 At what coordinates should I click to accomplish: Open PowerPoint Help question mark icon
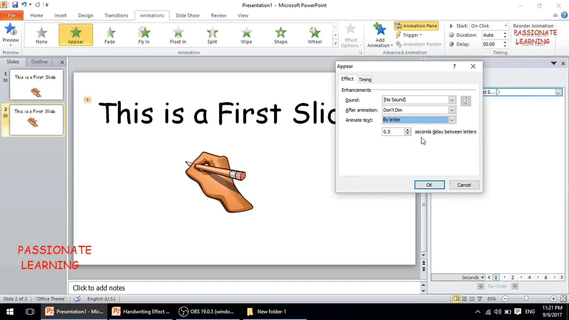tap(564, 15)
